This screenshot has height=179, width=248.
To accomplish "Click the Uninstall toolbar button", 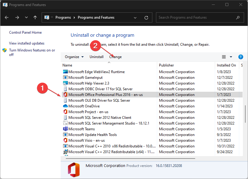I will (x=97, y=57).
